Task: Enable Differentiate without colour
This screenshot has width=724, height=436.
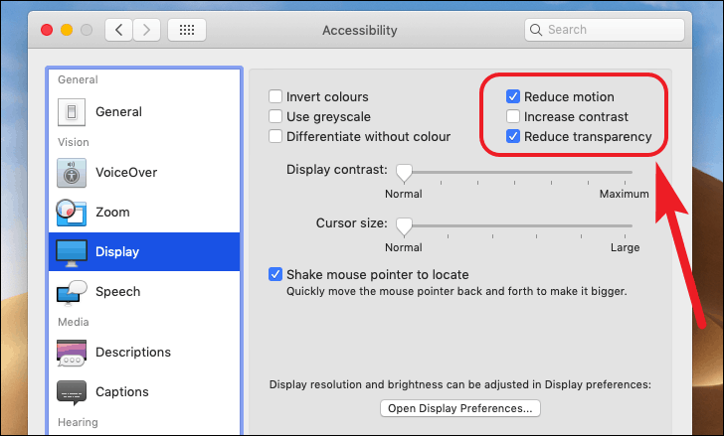Action: pyautogui.click(x=275, y=136)
